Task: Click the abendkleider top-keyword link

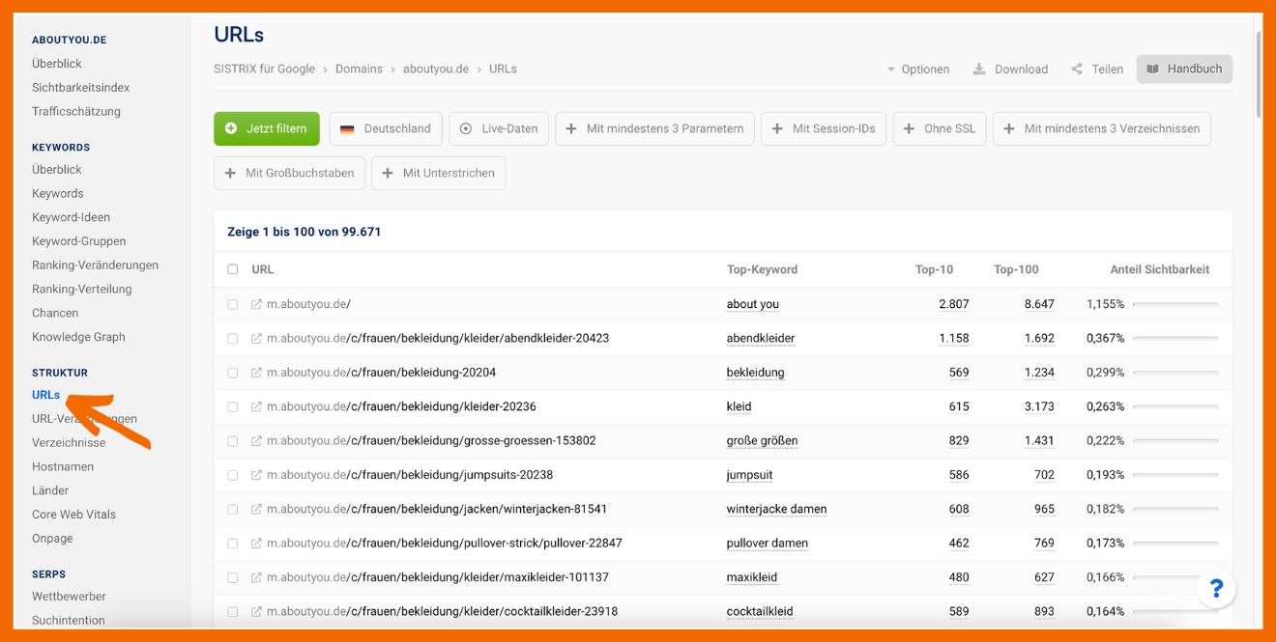Action: point(760,339)
